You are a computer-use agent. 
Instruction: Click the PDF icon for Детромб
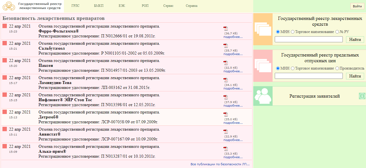(226, 114)
